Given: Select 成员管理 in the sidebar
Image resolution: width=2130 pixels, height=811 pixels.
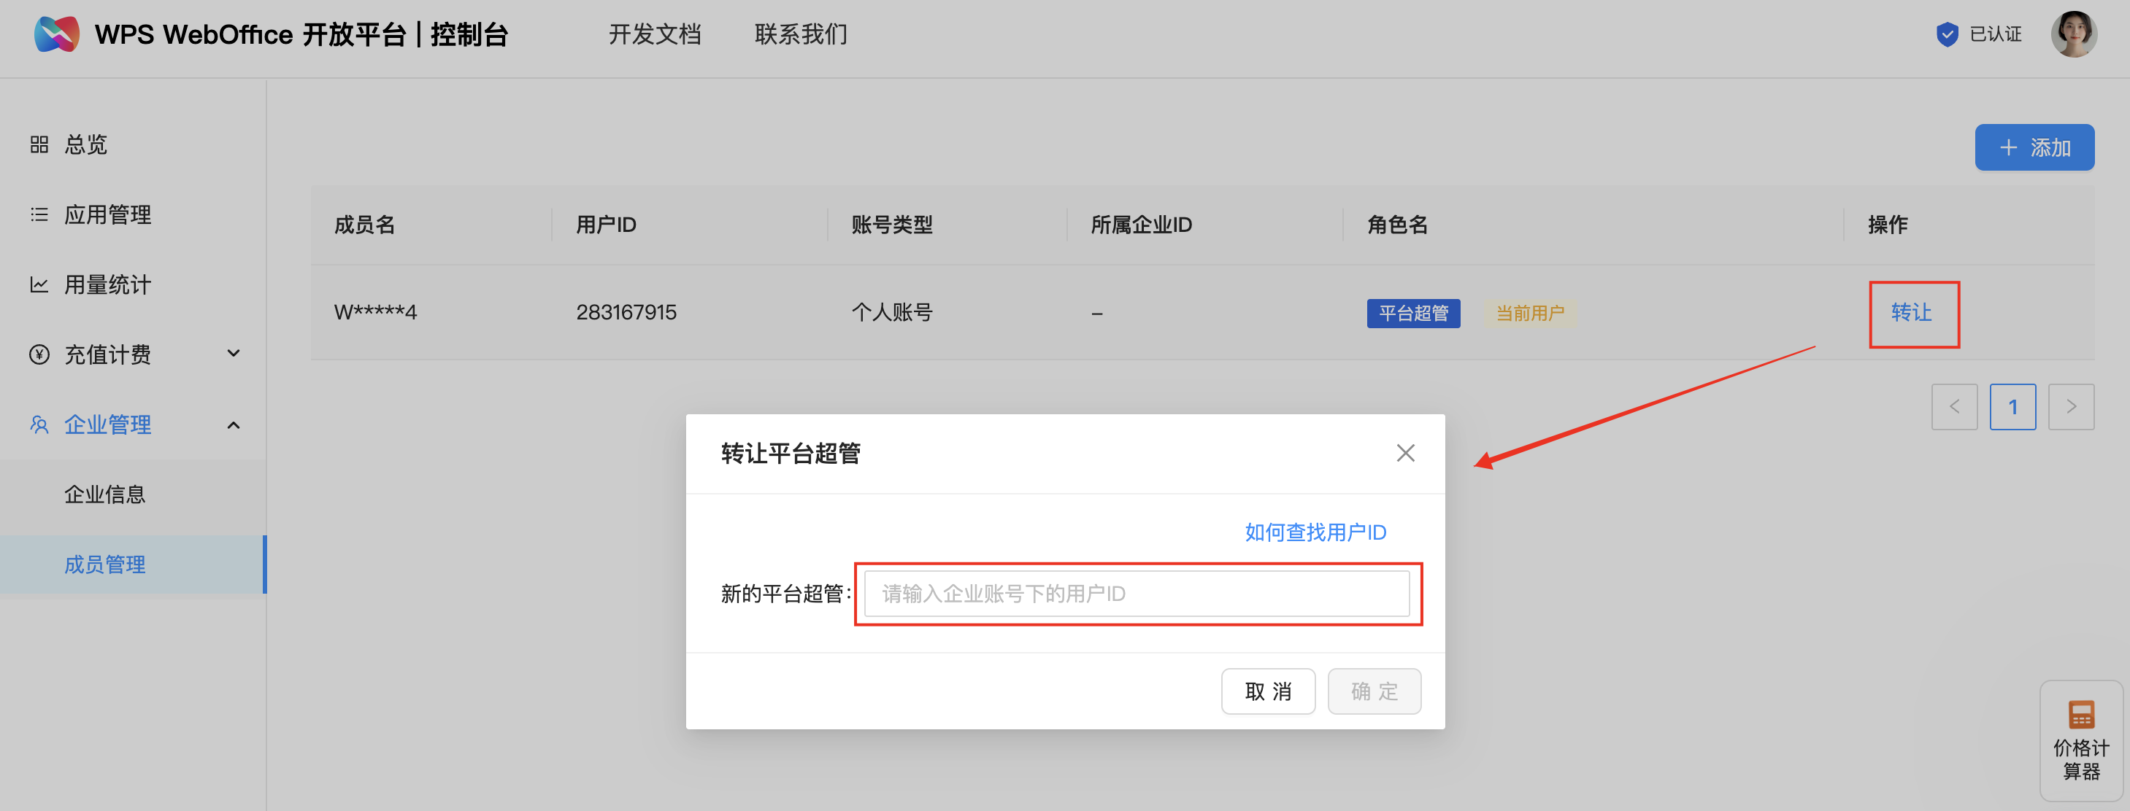Looking at the screenshot, I should (x=104, y=564).
